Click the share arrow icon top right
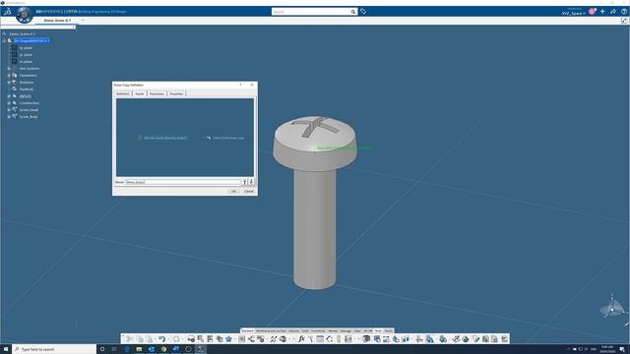This screenshot has height=354, width=630. 613,12
